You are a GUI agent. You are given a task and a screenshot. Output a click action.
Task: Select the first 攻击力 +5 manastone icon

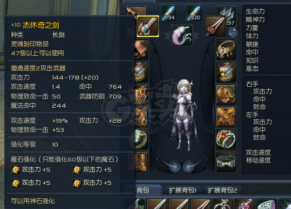click(x=16, y=170)
